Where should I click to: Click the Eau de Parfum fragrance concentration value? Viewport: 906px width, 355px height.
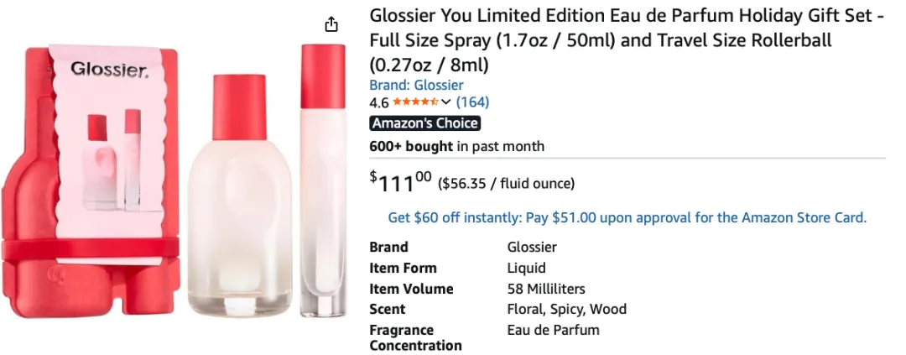click(553, 330)
